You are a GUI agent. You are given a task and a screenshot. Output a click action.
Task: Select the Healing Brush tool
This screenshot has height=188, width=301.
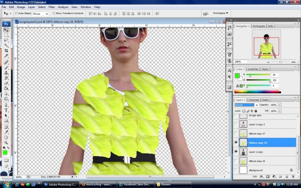tap(6, 62)
